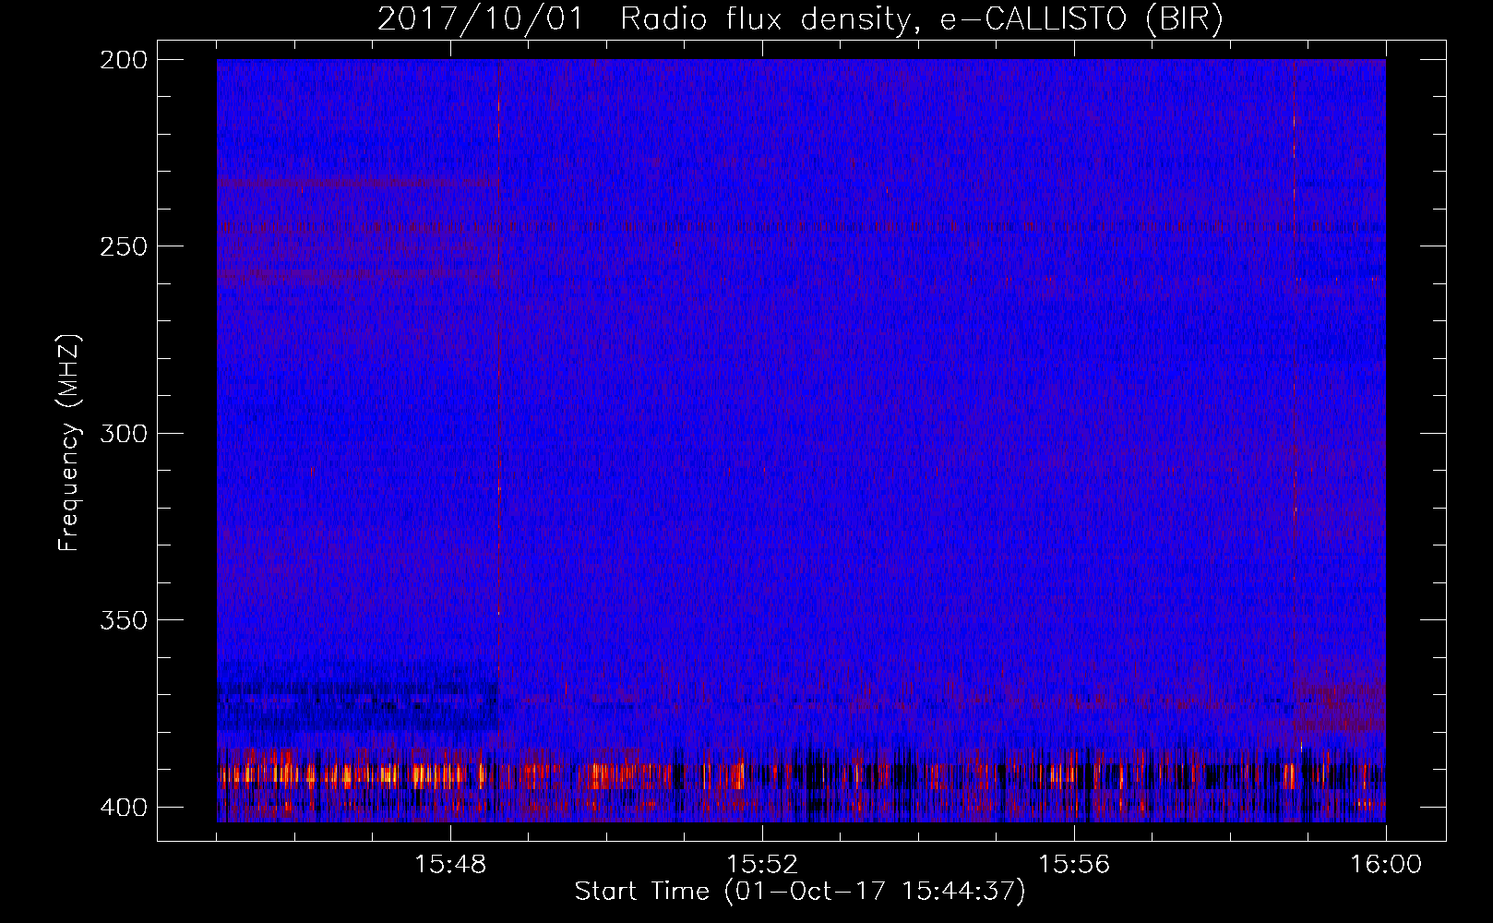Click the '200' frequency tick label
The image size is (1493, 923).
click(x=123, y=60)
